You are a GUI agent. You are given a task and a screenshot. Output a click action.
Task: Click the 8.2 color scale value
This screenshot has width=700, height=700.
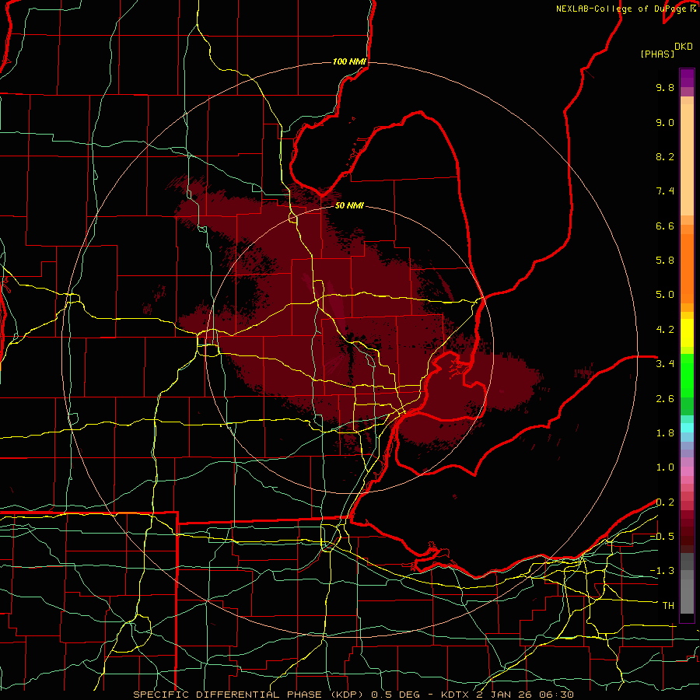tap(665, 156)
